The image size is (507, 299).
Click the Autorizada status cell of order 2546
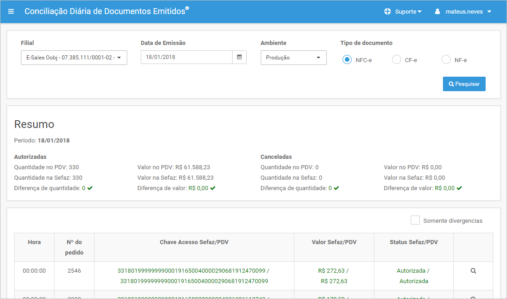click(414, 276)
